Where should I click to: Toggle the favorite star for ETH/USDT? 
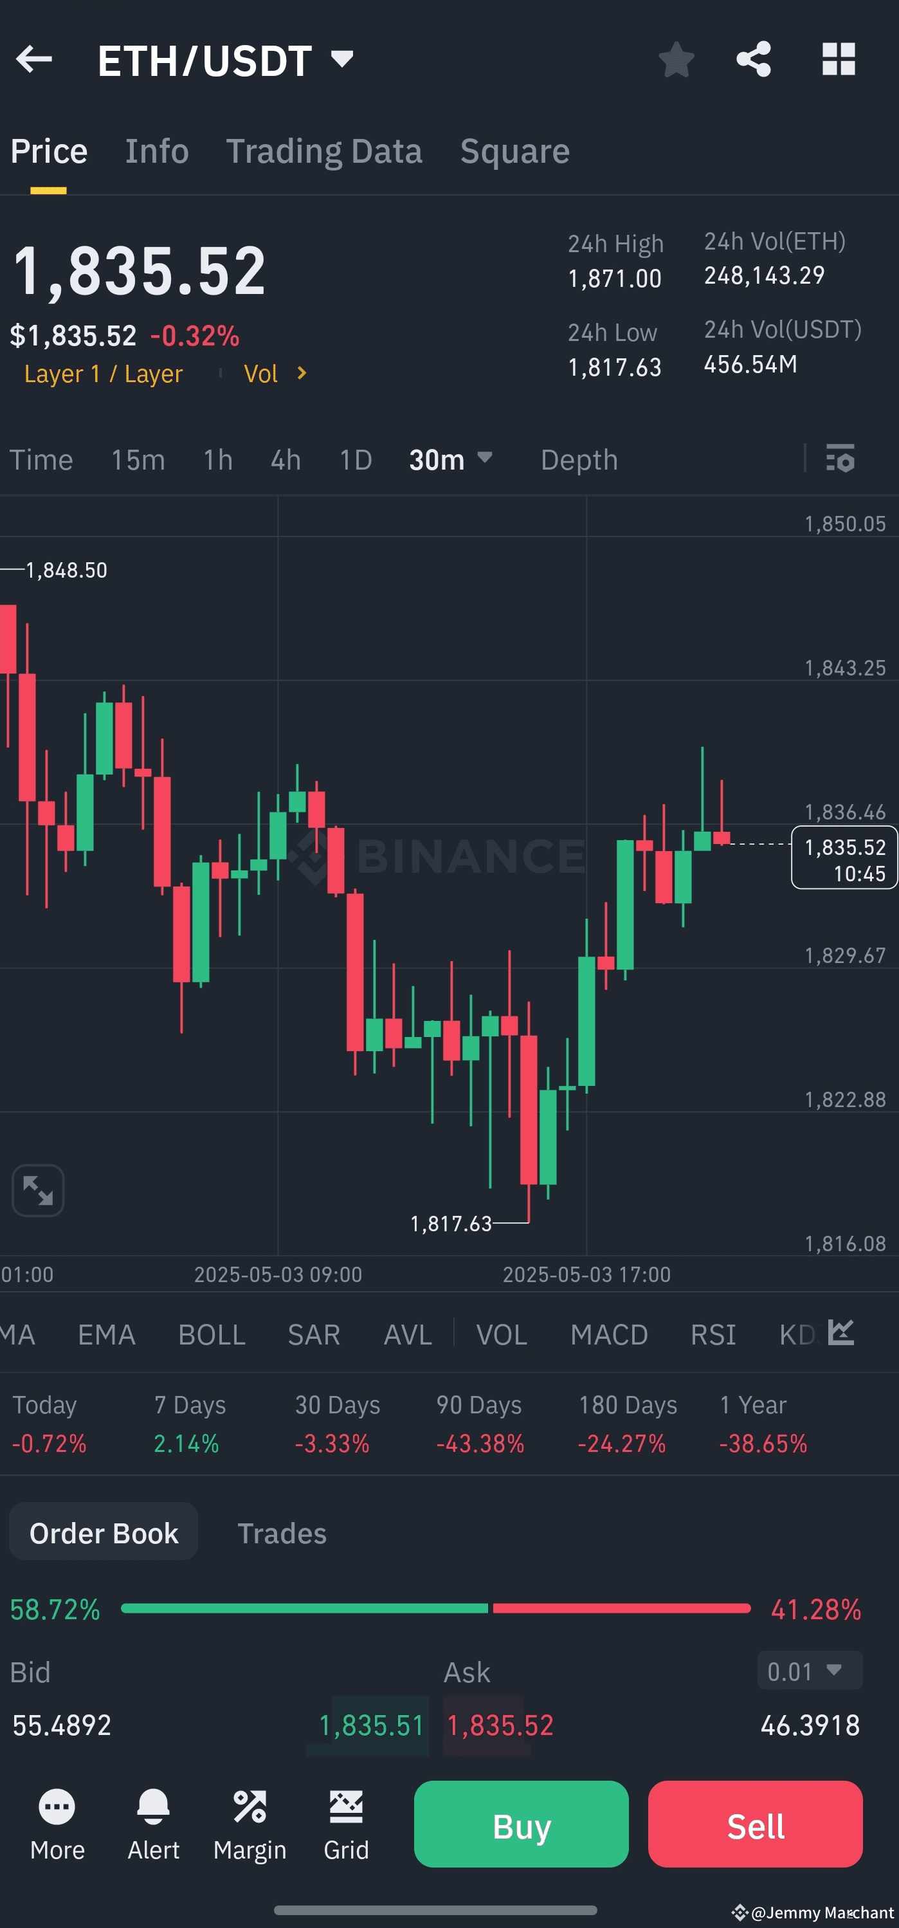click(x=677, y=60)
